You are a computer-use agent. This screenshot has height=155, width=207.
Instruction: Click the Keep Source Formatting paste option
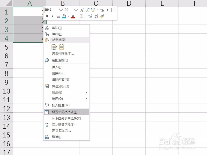(x=54, y=47)
